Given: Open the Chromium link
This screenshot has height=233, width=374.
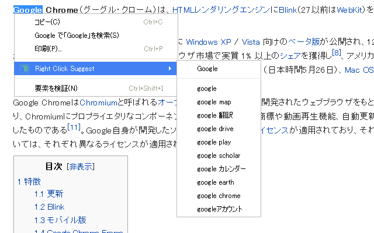Looking at the screenshot, I should tap(99, 103).
